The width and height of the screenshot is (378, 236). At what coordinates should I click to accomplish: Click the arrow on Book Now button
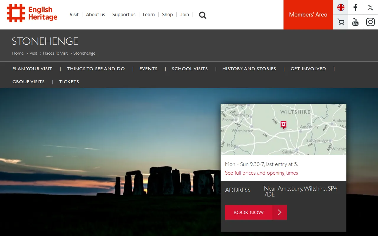280,212
